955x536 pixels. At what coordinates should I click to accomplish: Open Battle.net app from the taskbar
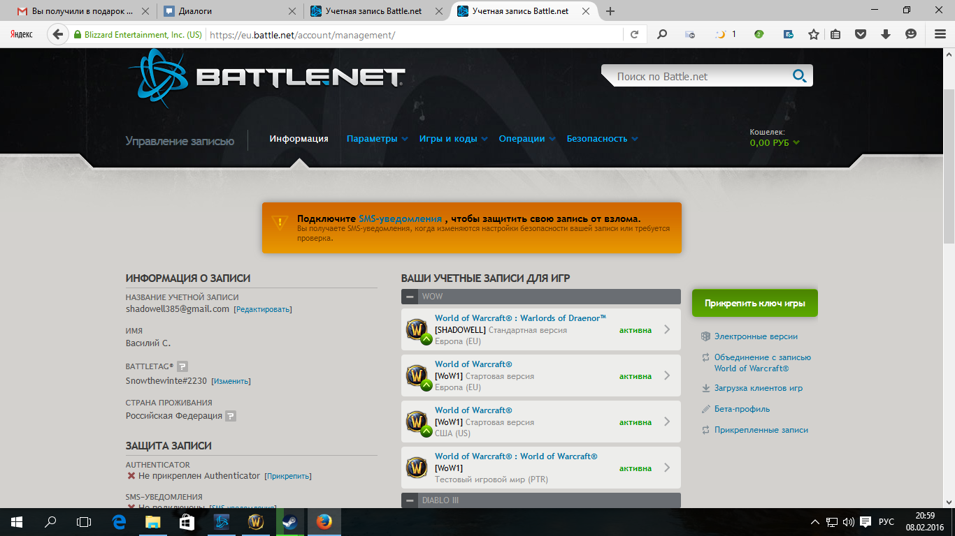[x=222, y=521]
